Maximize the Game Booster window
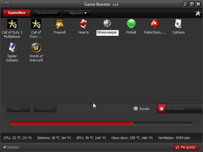The image size is (203, 152). tap(192, 4)
